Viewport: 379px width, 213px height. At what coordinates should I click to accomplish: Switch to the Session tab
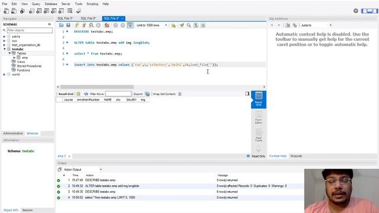click(27, 210)
